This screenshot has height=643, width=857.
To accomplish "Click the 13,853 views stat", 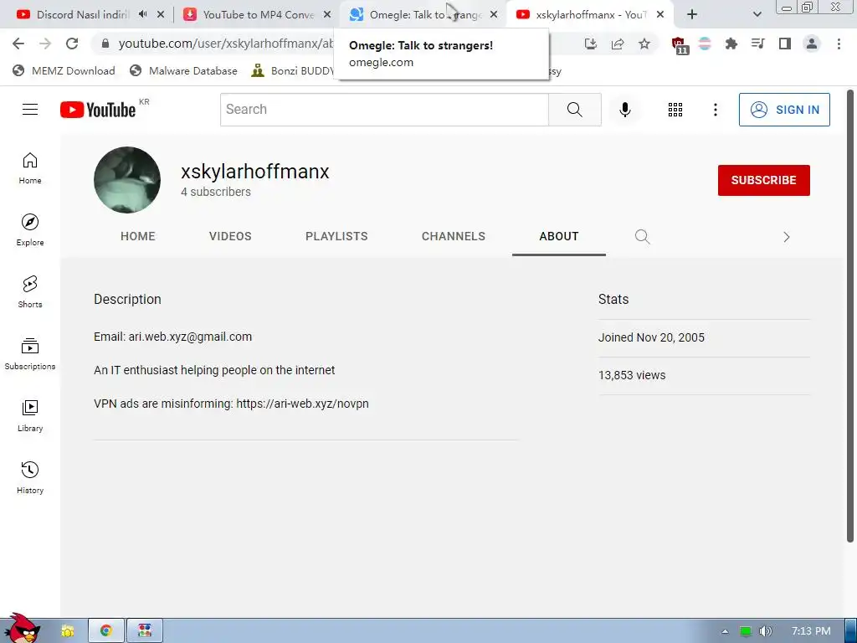I will click(632, 375).
